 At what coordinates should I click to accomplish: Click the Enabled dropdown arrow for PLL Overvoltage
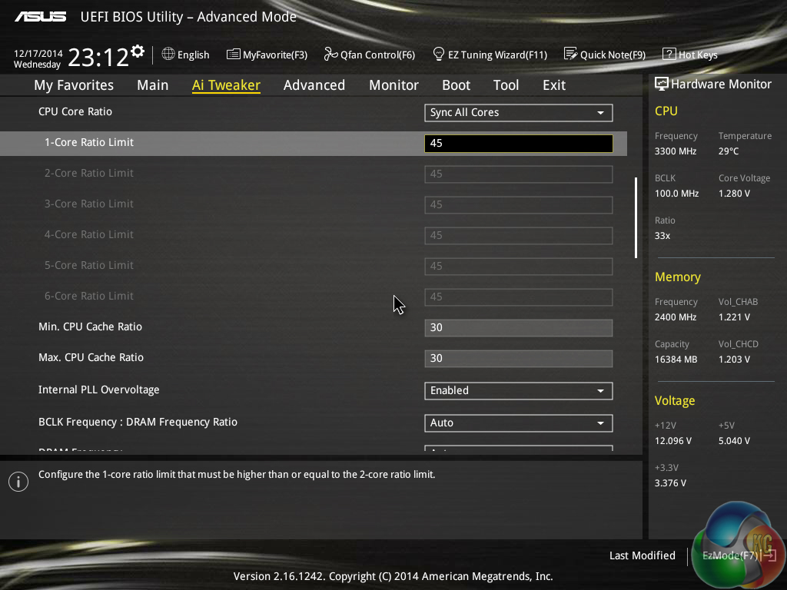[x=600, y=391]
